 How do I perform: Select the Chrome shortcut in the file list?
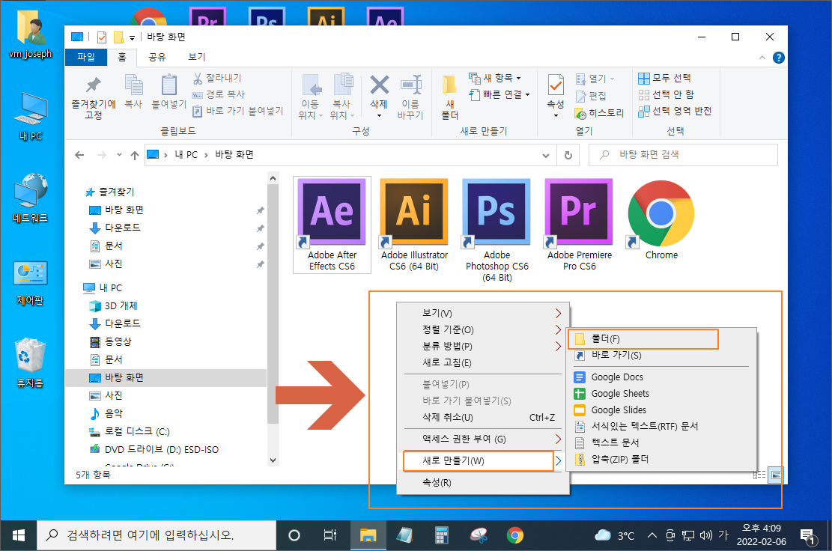point(661,219)
